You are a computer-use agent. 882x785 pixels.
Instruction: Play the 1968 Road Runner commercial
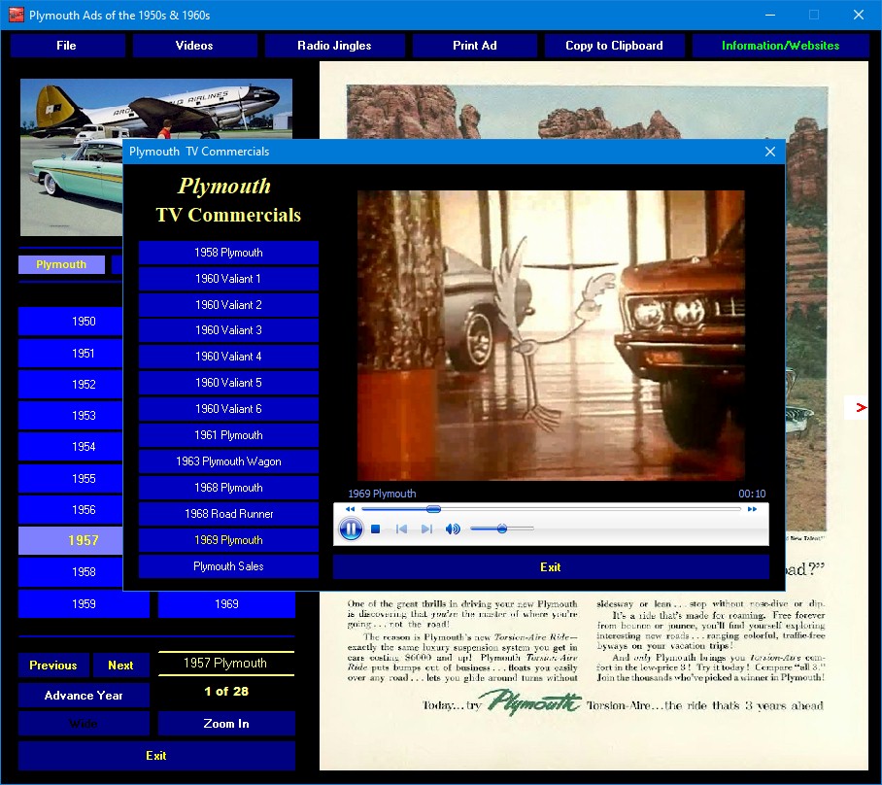click(x=228, y=514)
